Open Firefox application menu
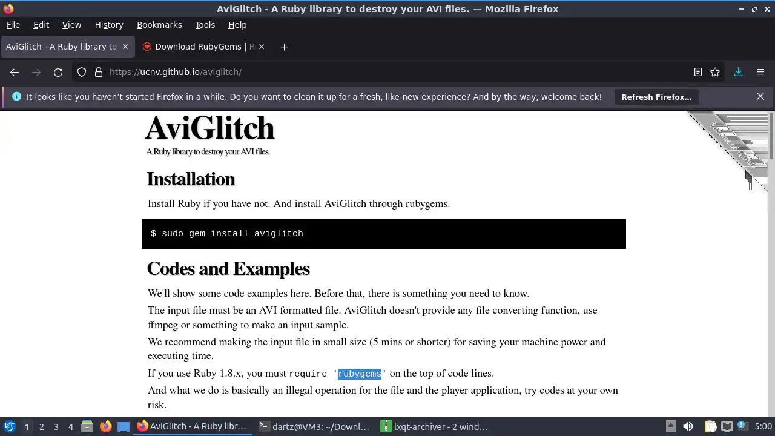Viewport: 775px width, 436px height. pos(760,72)
